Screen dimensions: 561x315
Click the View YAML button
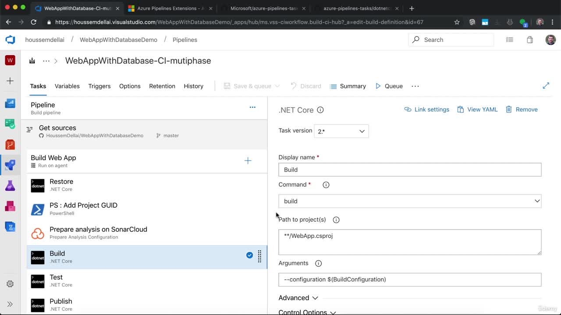tap(477, 109)
